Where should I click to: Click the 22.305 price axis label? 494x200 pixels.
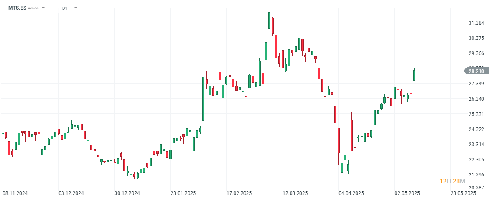pos(476,160)
